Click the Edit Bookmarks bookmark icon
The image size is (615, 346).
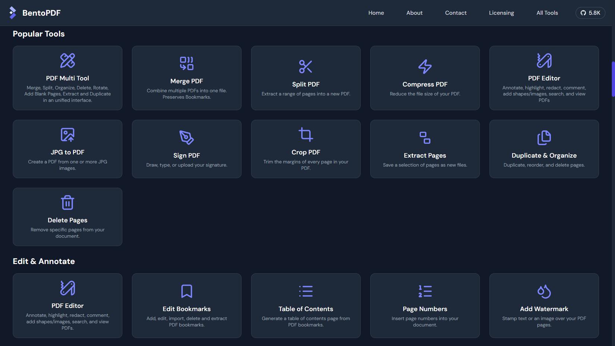pyautogui.click(x=186, y=291)
